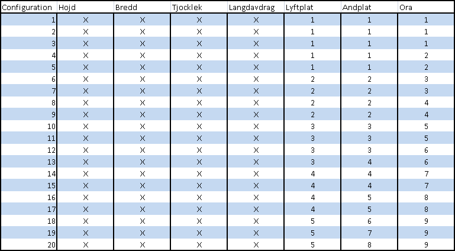Screen dimensions: 455x251
Task: Select the Andplat header cell
Action: coord(369,7)
